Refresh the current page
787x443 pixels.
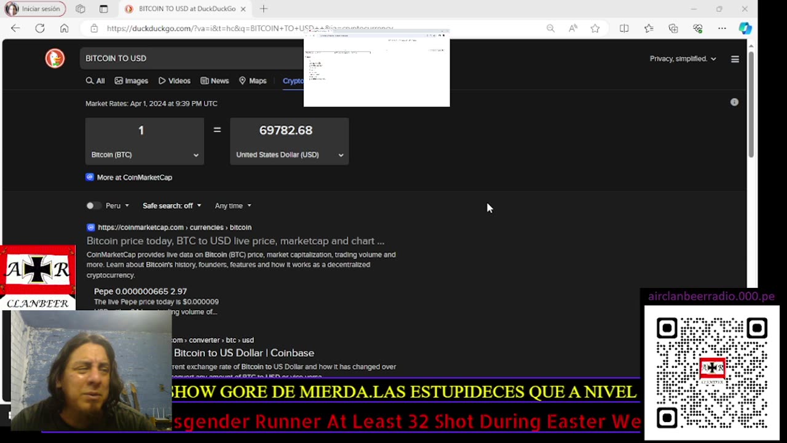tap(40, 28)
